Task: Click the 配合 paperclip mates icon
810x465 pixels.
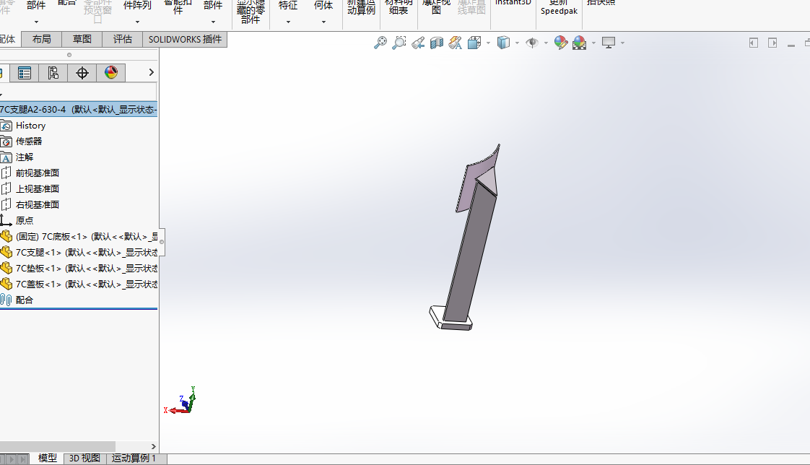Action: [6, 300]
